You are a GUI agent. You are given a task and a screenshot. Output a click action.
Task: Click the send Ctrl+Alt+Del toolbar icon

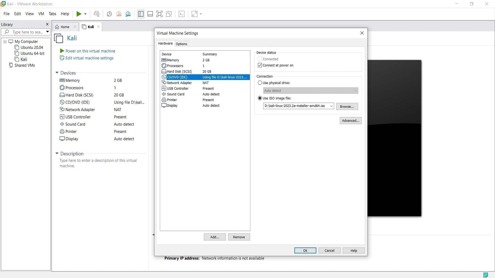click(x=96, y=14)
